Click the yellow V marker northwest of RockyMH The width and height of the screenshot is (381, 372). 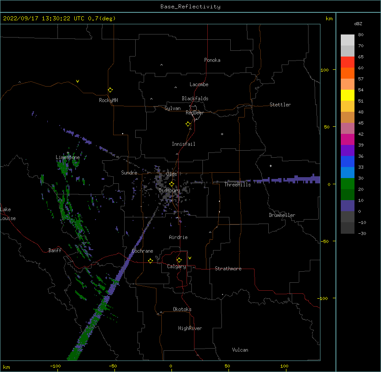click(77, 81)
